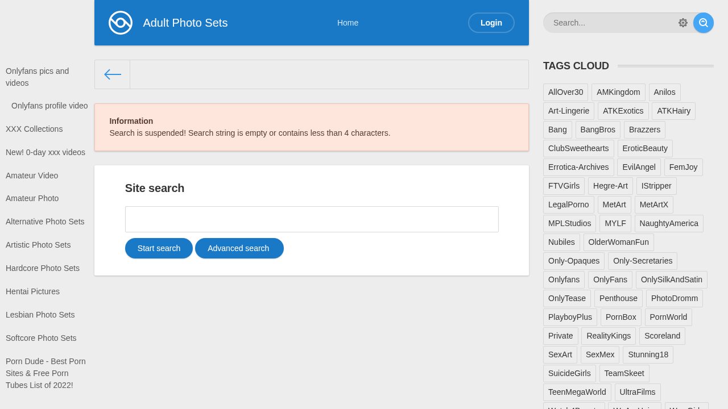The height and width of the screenshot is (409, 728).
Task: Open the EroticBeauty tag
Action: tap(645, 149)
